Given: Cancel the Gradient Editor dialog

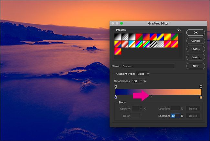Looking at the screenshot, I should click(195, 41).
